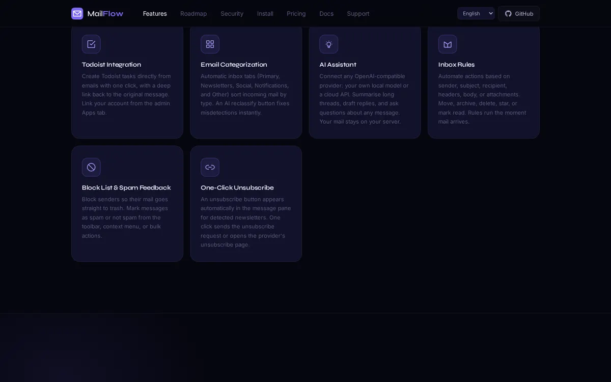Click the text 'Connect any OpenAI-compatible provider'

click(x=364, y=99)
